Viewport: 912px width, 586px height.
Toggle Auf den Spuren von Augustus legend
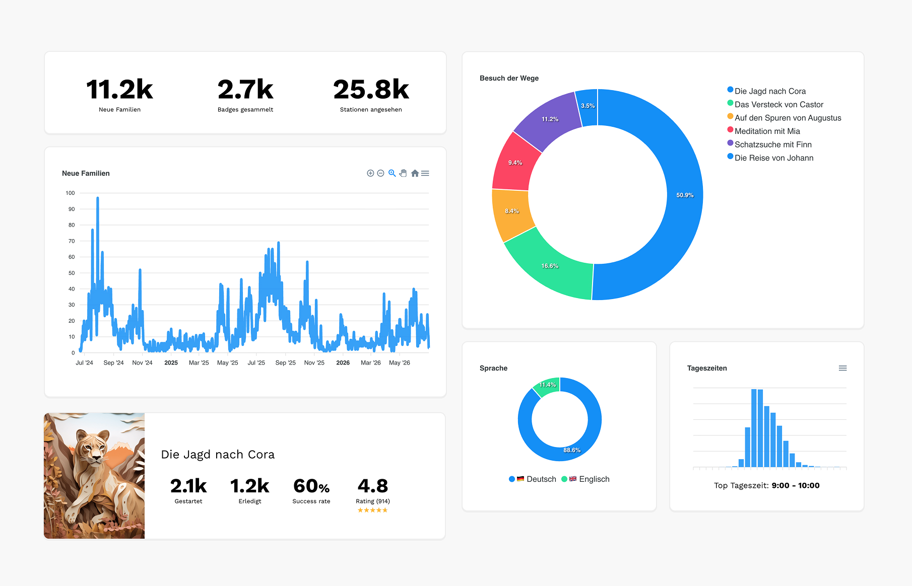[x=784, y=118]
